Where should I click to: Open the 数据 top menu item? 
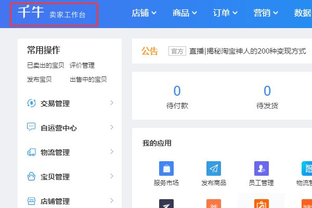coord(303,13)
